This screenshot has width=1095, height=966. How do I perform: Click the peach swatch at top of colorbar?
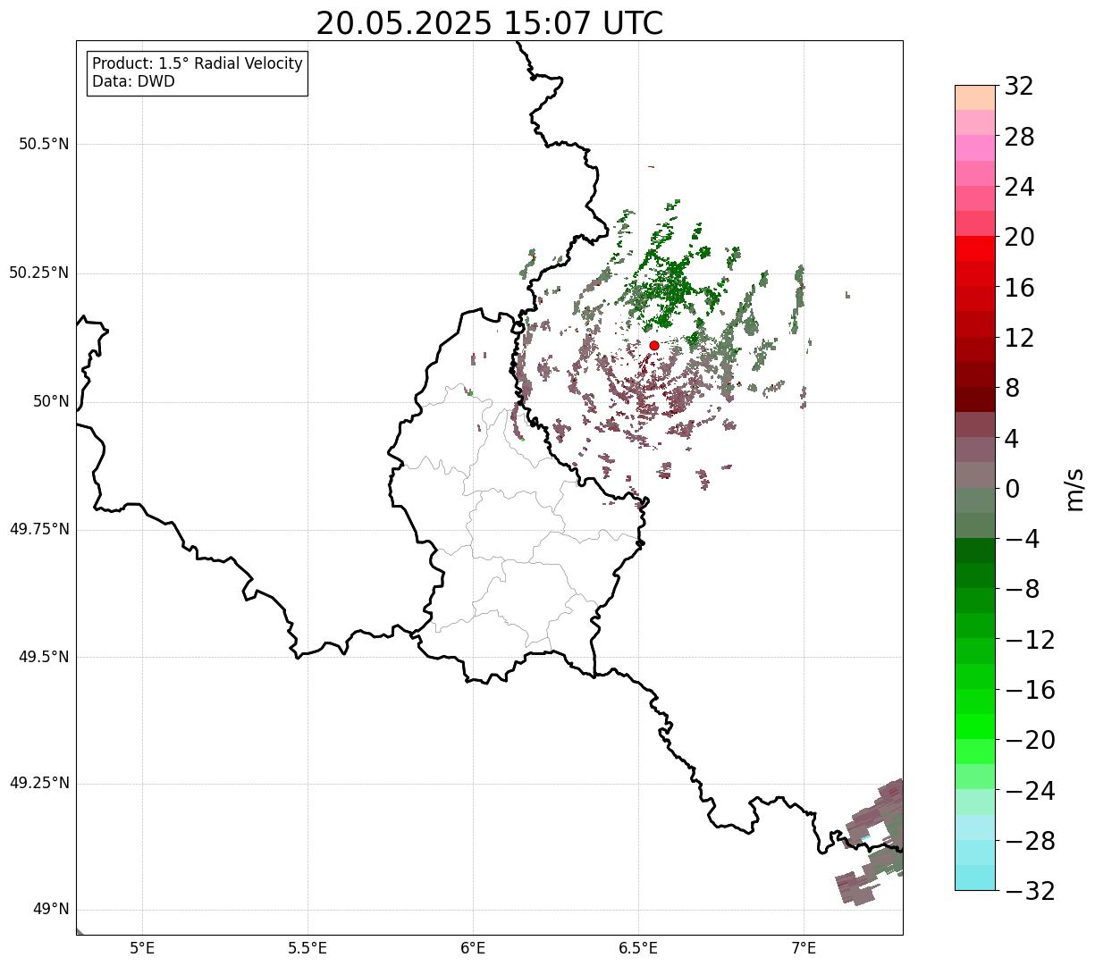(975, 97)
